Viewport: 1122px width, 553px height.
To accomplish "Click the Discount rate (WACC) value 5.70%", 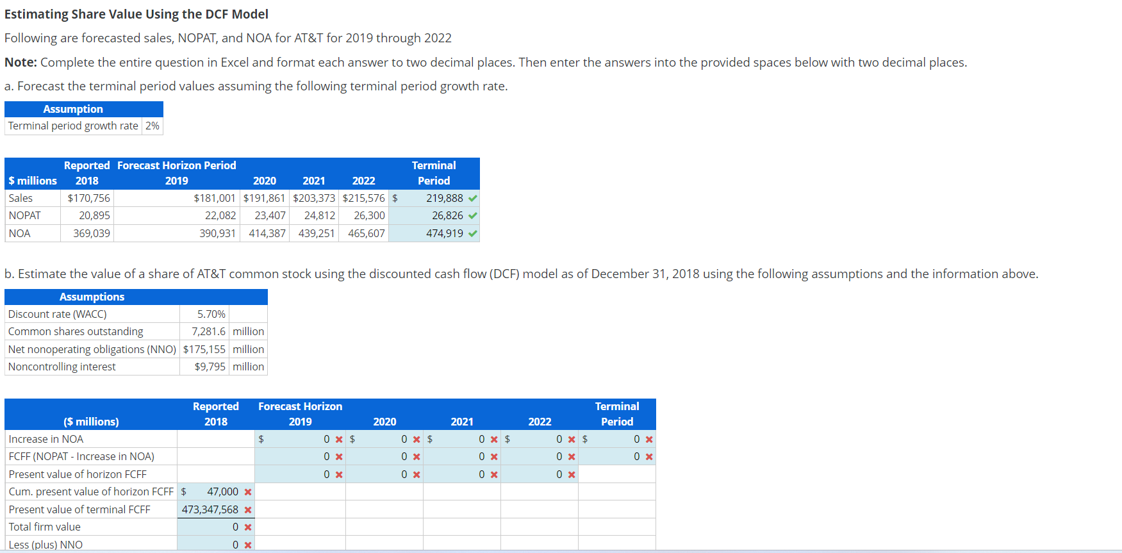I will [x=211, y=314].
